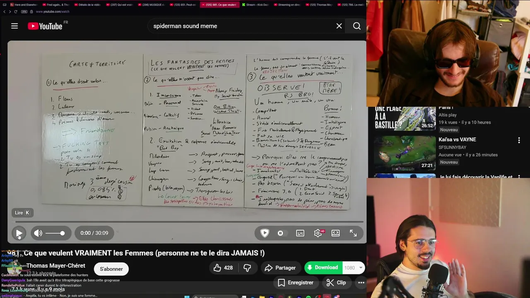Reload the page

[15, 12]
